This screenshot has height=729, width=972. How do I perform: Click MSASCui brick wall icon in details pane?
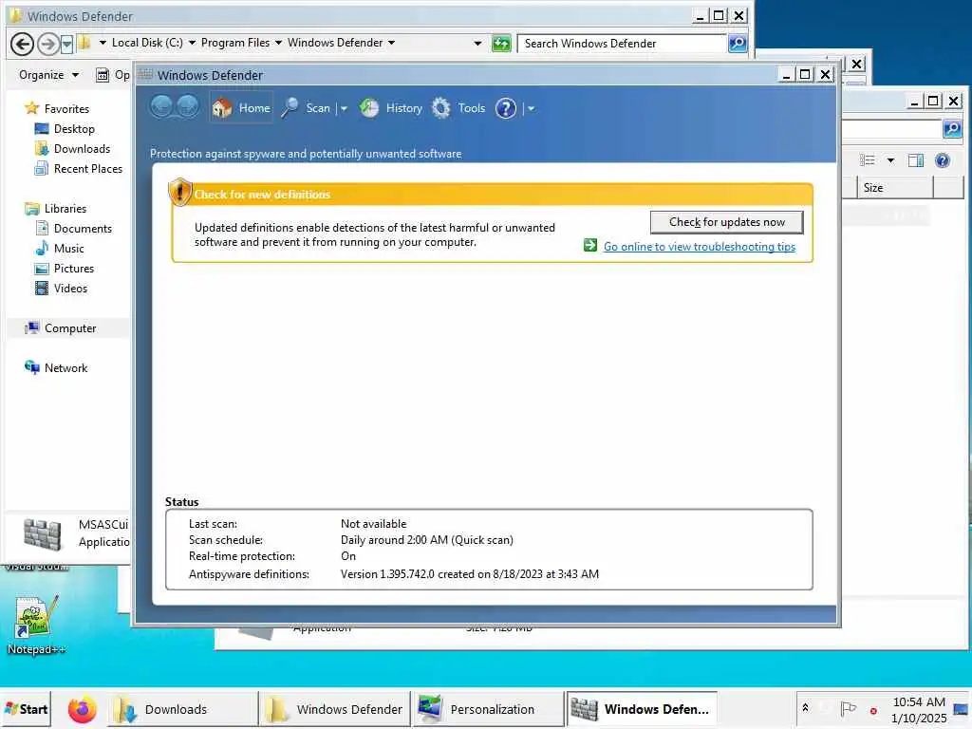click(42, 533)
